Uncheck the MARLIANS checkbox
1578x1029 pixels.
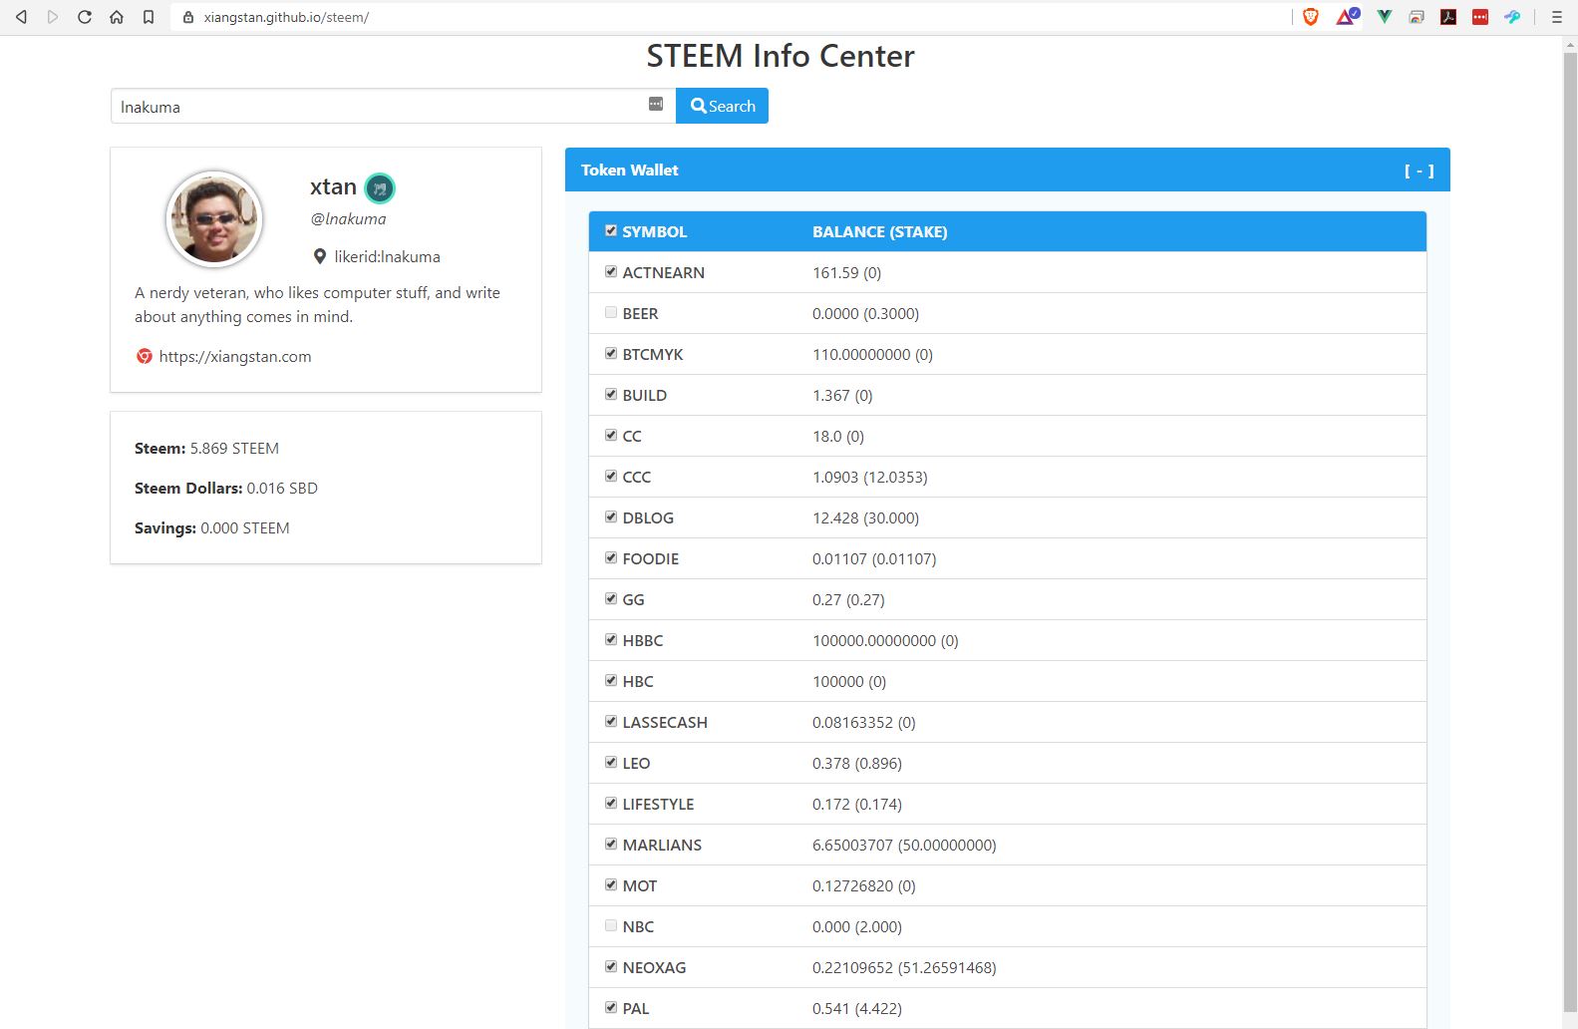(x=611, y=844)
